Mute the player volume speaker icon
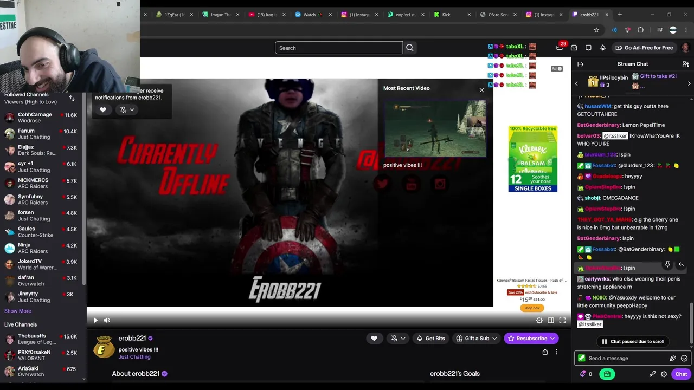The height and width of the screenshot is (390, 694). 107,320
